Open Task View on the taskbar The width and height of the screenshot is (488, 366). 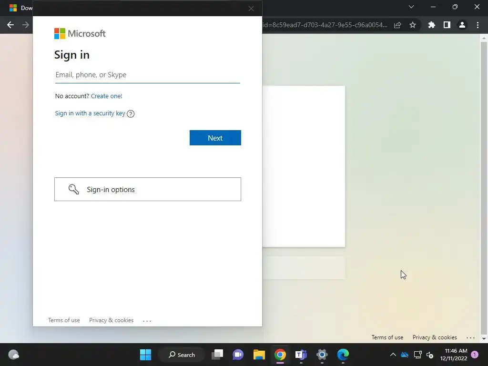217,355
